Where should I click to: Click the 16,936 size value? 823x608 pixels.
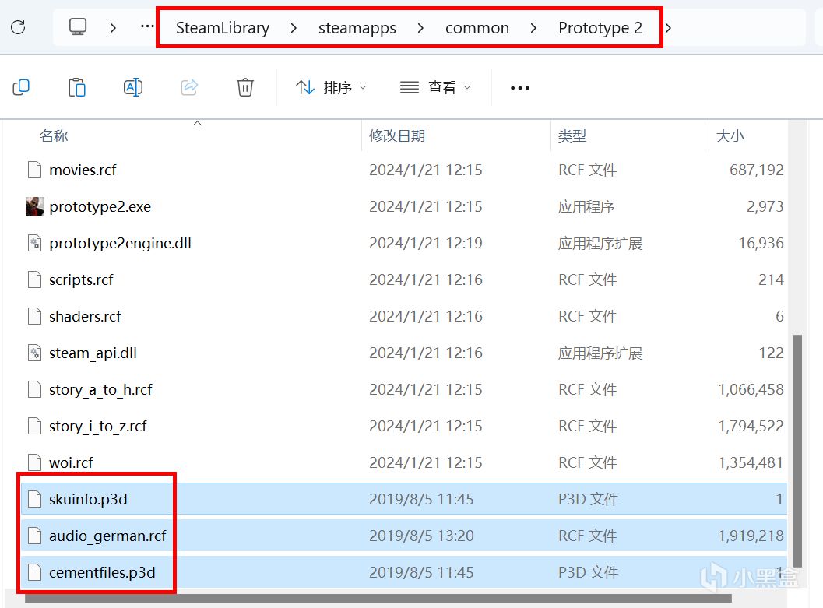tap(761, 244)
